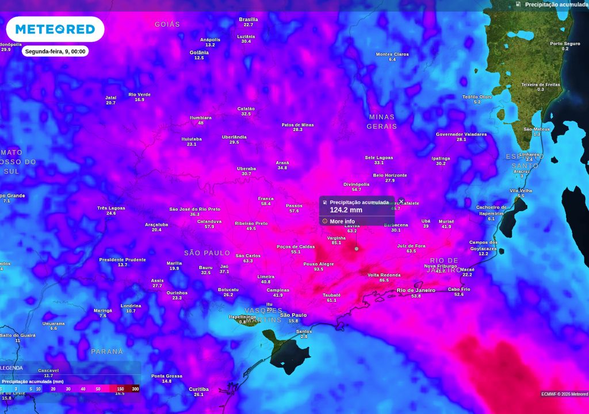Viewport: 589px width, 414px height.
Task: Open the Segunda-feira, 9, 00:00 time selector
Action: coord(55,51)
